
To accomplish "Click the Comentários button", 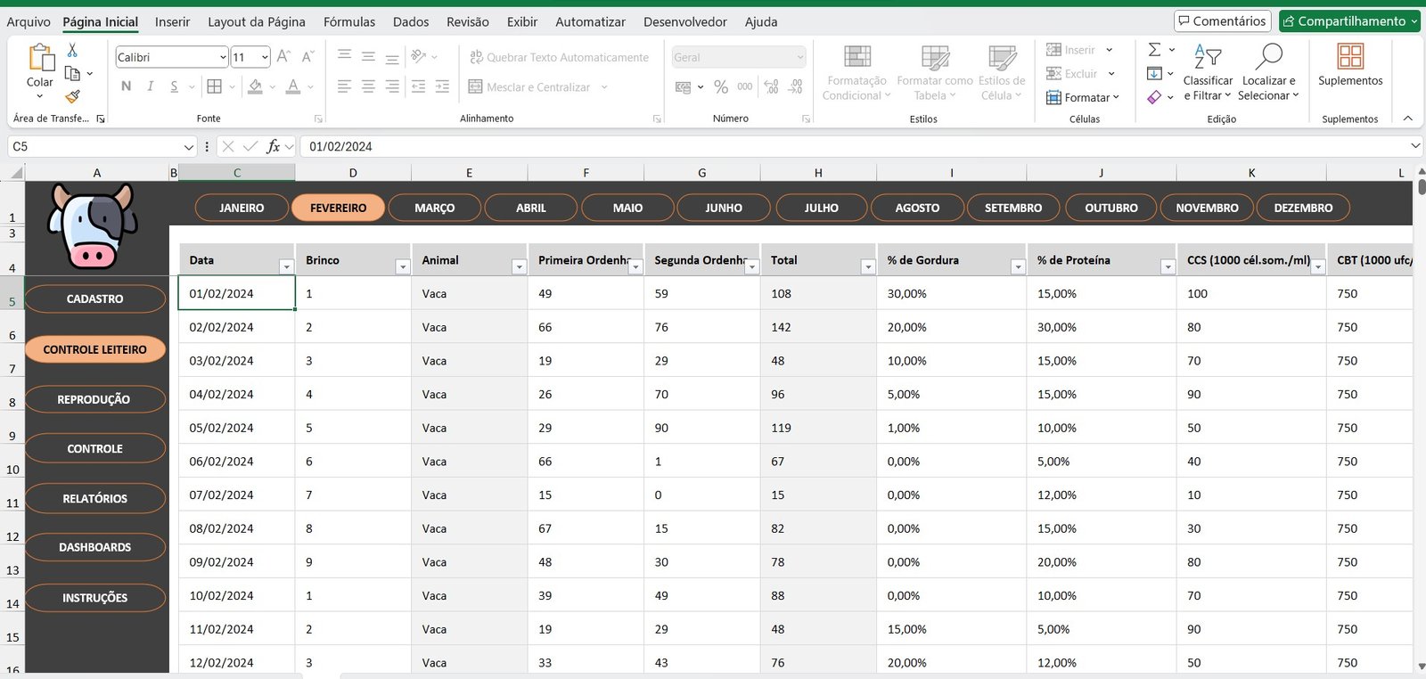I will click(1222, 20).
